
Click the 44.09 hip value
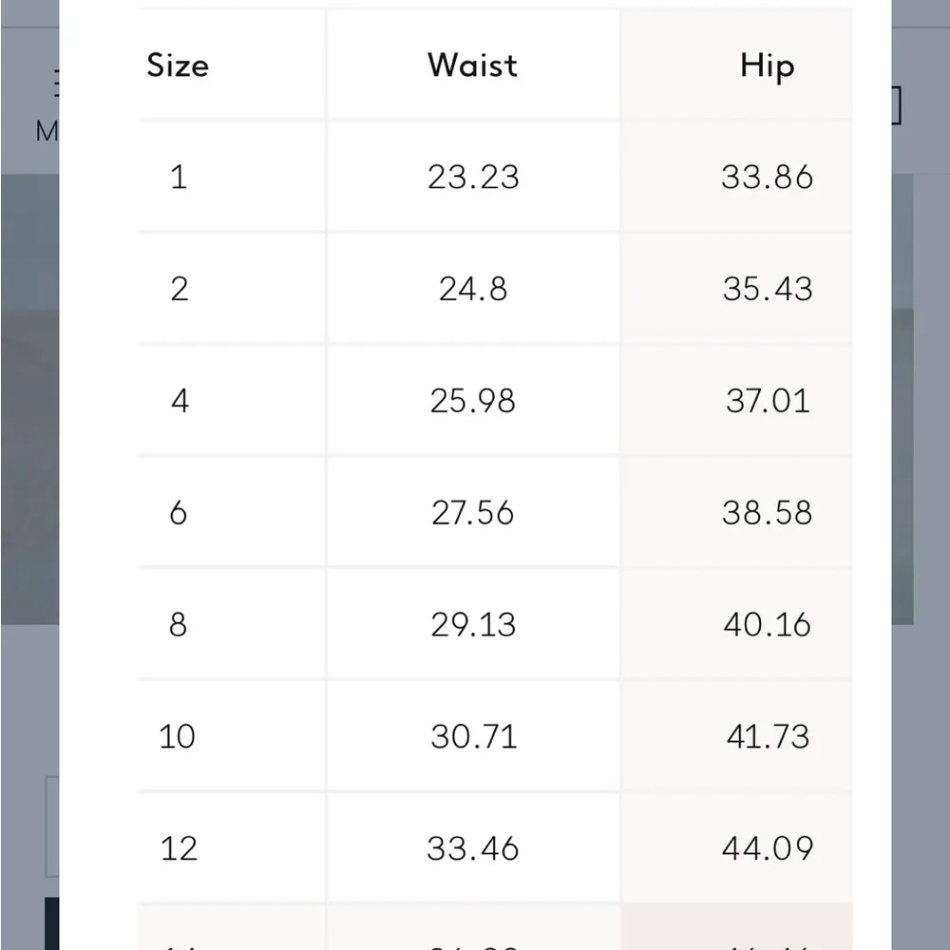[767, 847]
